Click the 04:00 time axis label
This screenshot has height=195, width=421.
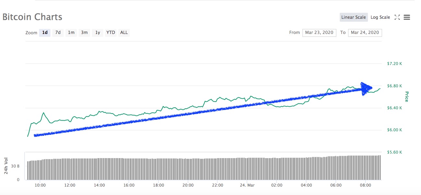[x=306, y=185]
